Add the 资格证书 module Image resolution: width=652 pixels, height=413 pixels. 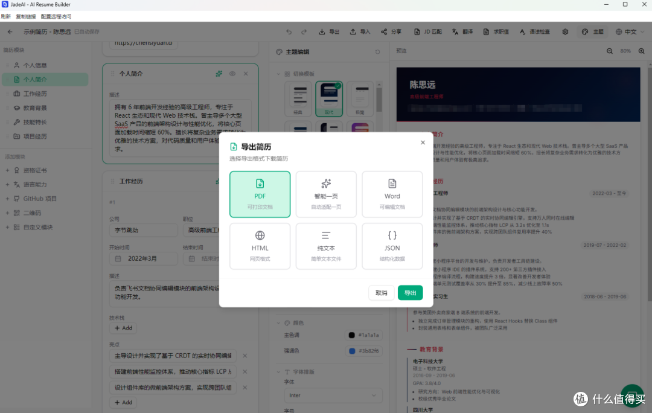45,170
